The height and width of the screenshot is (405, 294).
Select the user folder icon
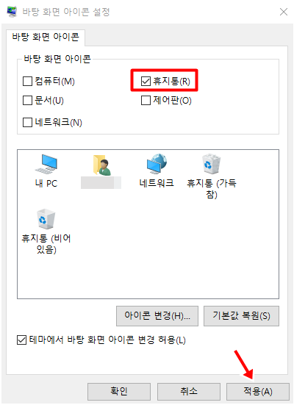pos(102,165)
